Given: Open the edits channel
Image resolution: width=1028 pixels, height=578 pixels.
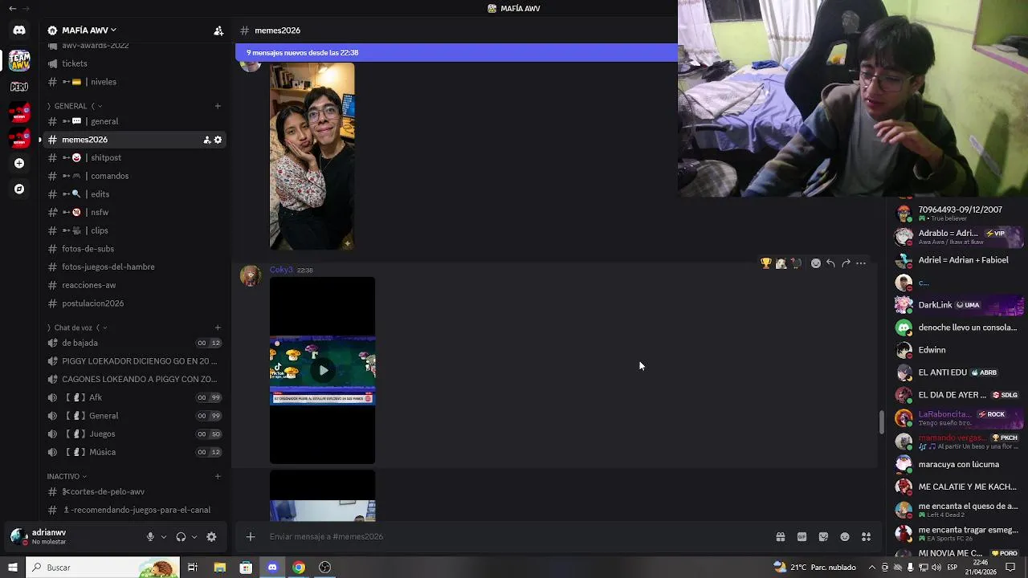Looking at the screenshot, I should click(134, 194).
